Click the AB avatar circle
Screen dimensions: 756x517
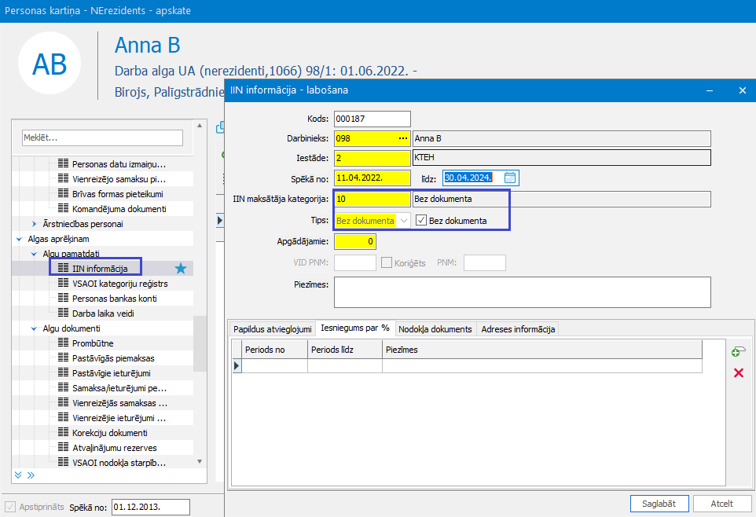[x=50, y=63]
